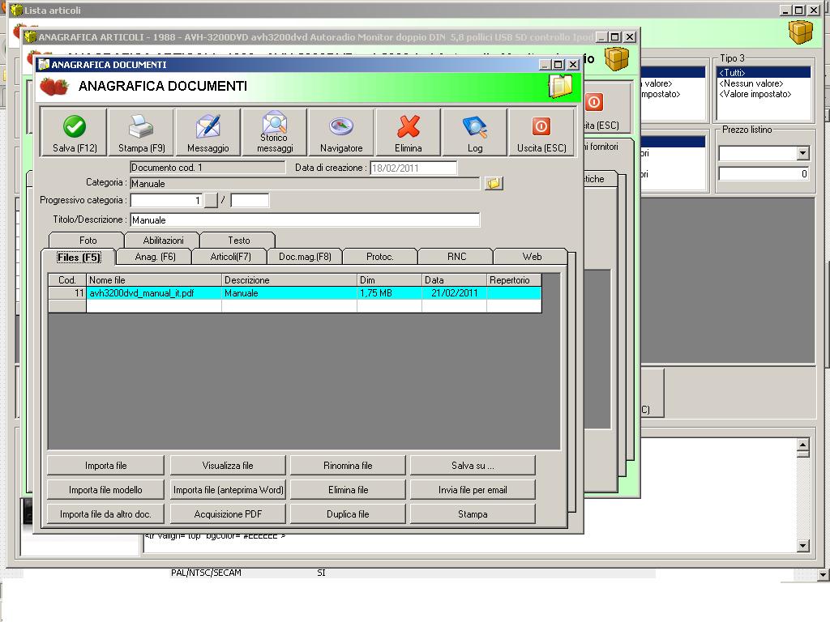The height and width of the screenshot is (622, 830).
Task: Click the Categoria field containing Manuale
Action: click(x=305, y=184)
